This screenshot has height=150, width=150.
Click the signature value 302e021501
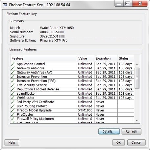coord(52,36)
